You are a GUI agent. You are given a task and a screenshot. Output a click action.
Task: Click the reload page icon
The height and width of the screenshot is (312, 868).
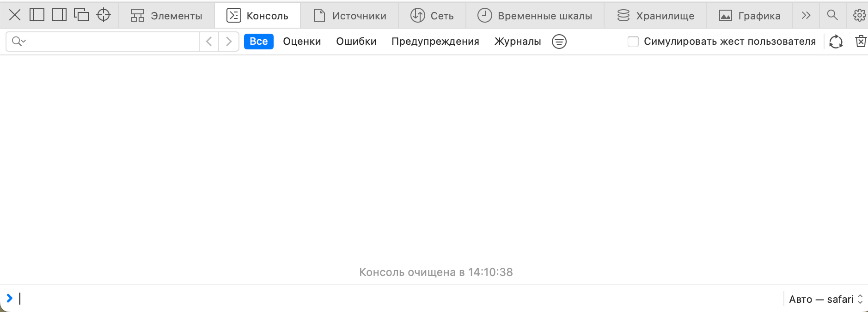836,42
